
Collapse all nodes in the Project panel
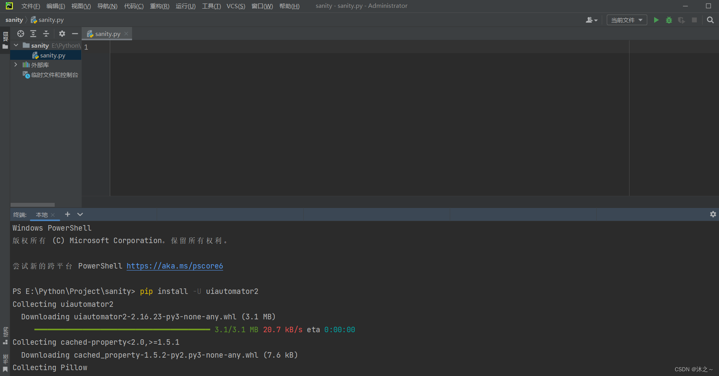click(x=46, y=34)
